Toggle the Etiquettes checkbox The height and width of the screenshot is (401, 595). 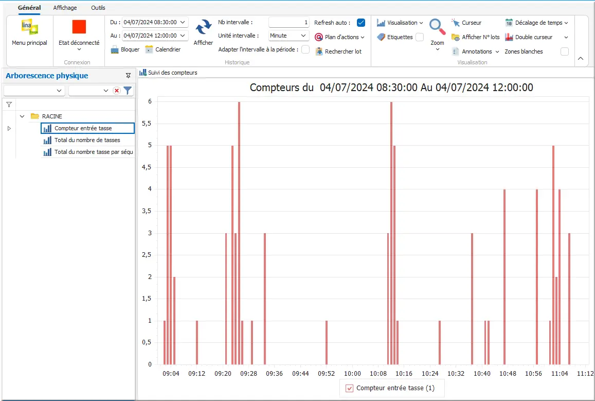(420, 37)
